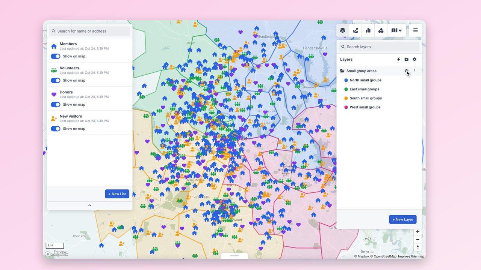
Task: Click the add folder icon in Layers header
Action: coord(407,59)
